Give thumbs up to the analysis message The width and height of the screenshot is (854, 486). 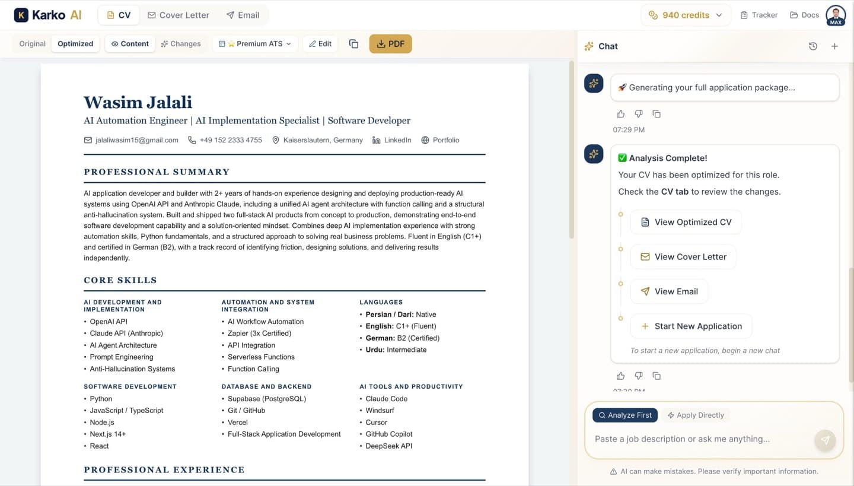click(x=620, y=376)
